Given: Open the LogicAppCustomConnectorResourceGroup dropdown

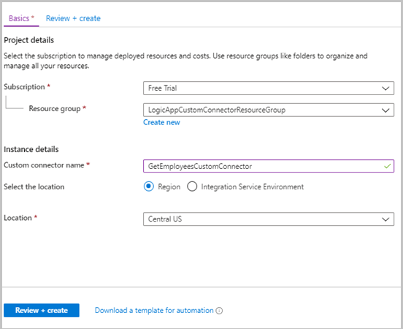Looking at the screenshot, I should tap(269, 110).
